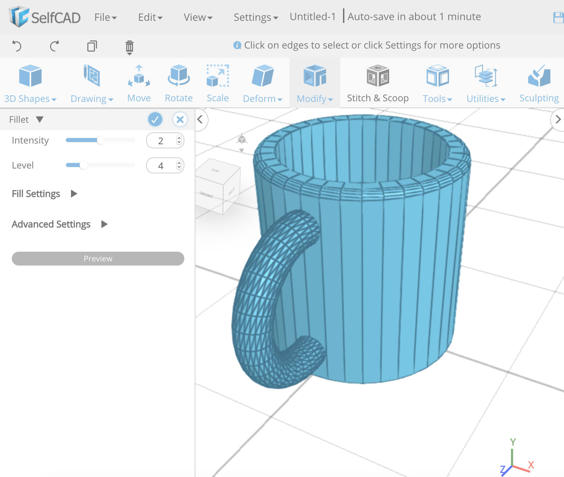
Task: Click the Delete trash can icon
Action: pyautogui.click(x=129, y=46)
